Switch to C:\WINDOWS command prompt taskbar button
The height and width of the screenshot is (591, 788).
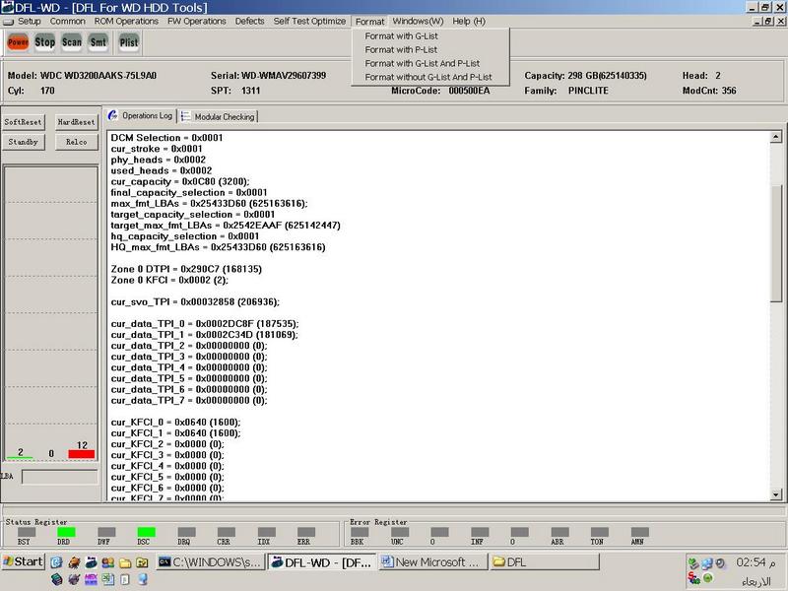point(210,562)
